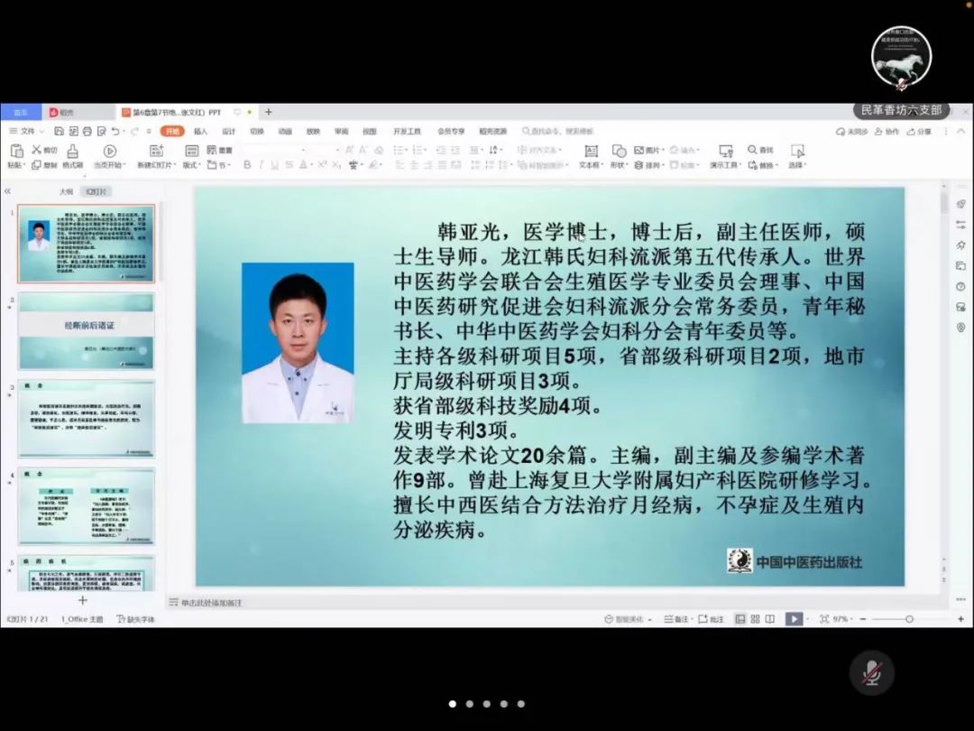
Task: Open the Developer Tools ribbon tab
Action: point(407,131)
